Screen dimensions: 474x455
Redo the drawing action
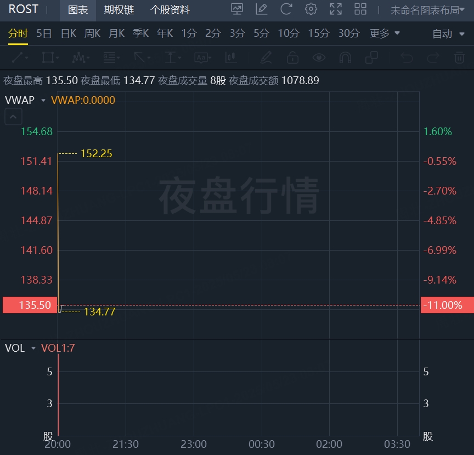pos(433,57)
